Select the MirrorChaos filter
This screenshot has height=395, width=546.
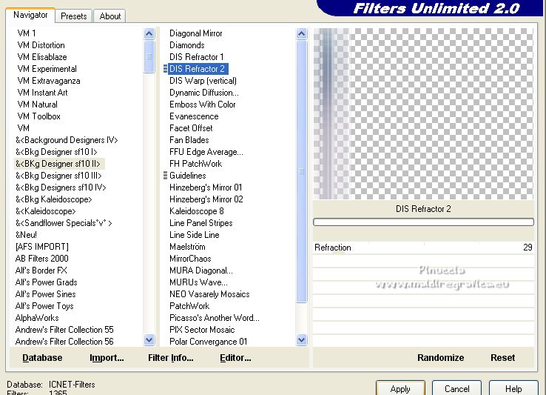[190, 259]
